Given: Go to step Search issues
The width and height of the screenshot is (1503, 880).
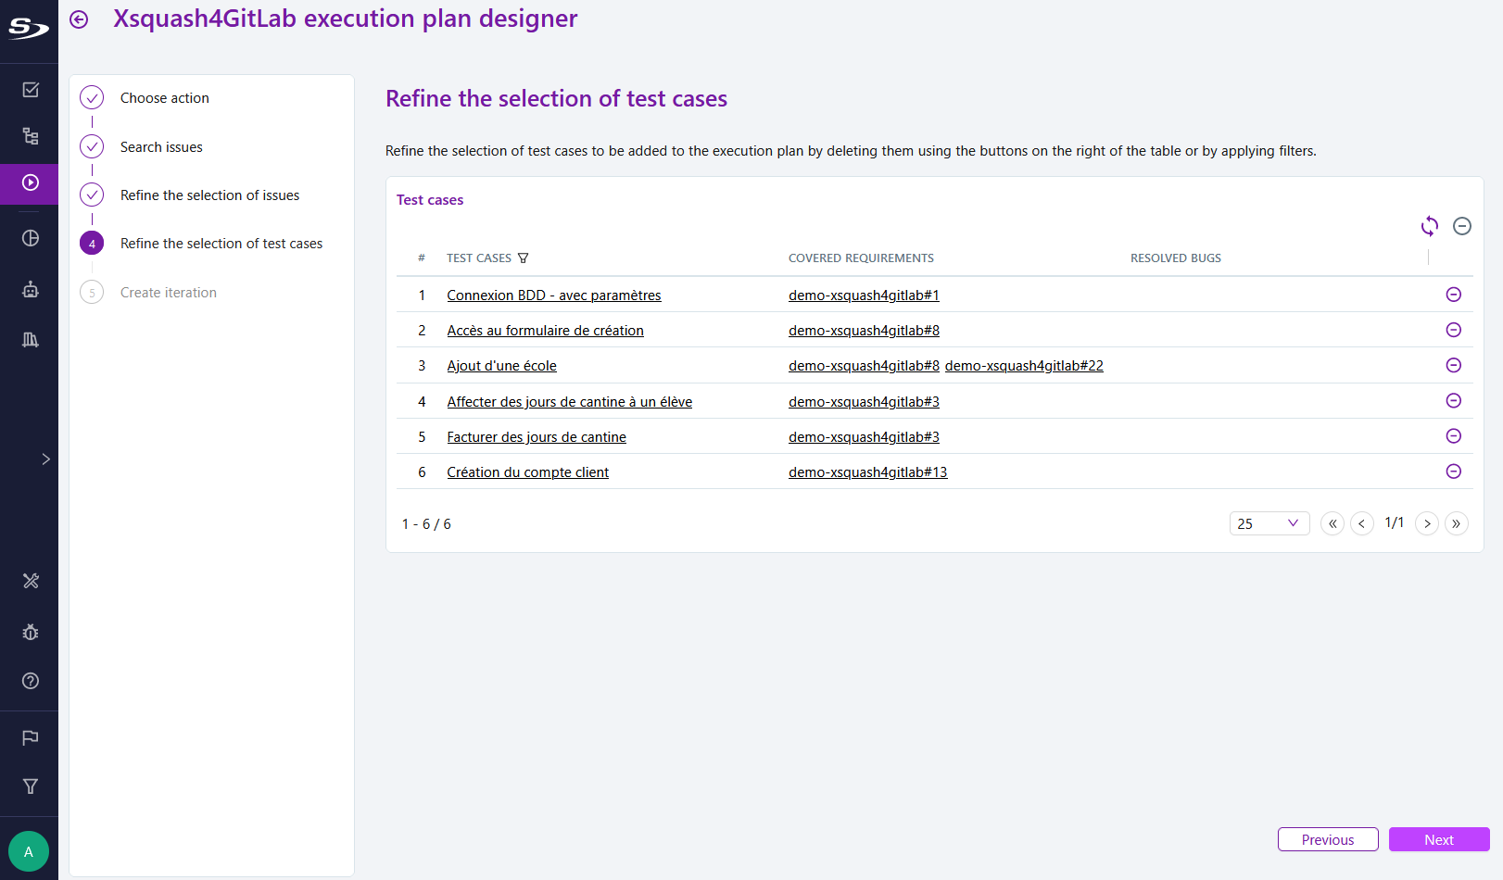Looking at the screenshot, I should coord(161,146).
